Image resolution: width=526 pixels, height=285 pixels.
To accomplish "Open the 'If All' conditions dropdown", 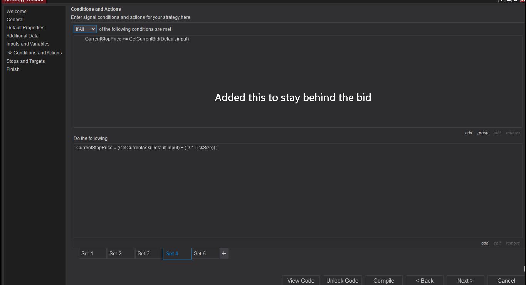I will 85,29.
